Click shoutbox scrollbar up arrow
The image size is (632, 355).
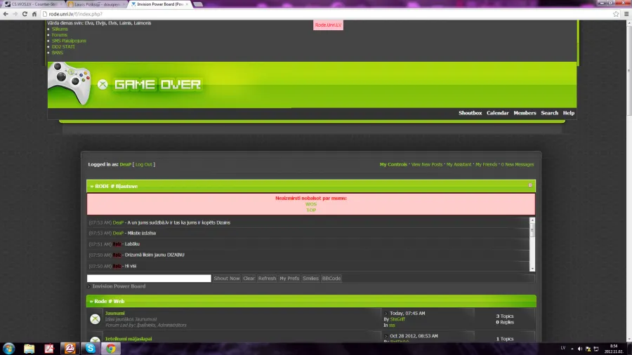tap(532, 220)
